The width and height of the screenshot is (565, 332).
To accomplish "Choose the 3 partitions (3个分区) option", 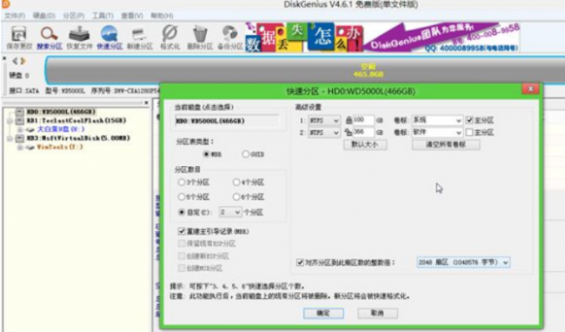I will point(182,183).
